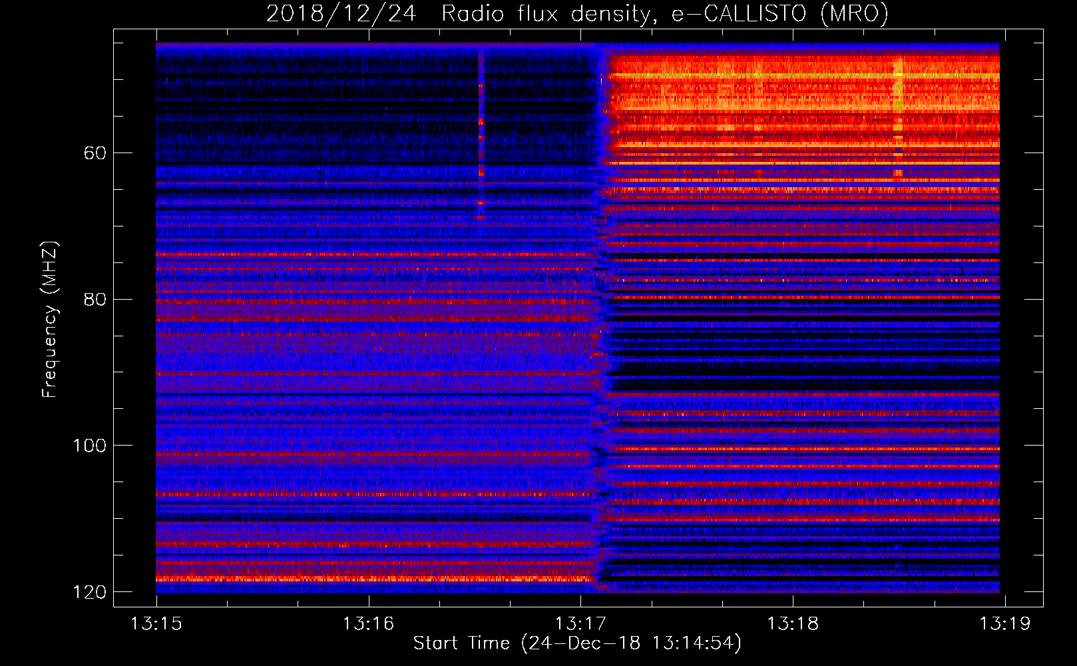Click the 13:18 time tick label
The image size is (1077, 666).
(x=792, y=623)
